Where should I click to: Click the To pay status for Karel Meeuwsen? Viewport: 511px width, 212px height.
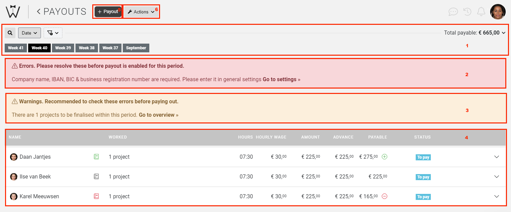pyautogui.click(x=423, y=197)
